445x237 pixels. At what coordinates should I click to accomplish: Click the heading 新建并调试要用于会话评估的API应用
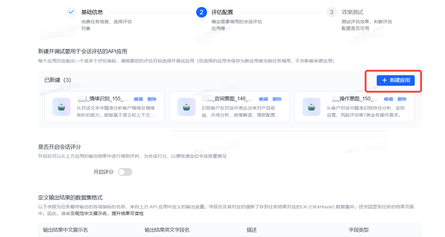[x=83, y=51]
